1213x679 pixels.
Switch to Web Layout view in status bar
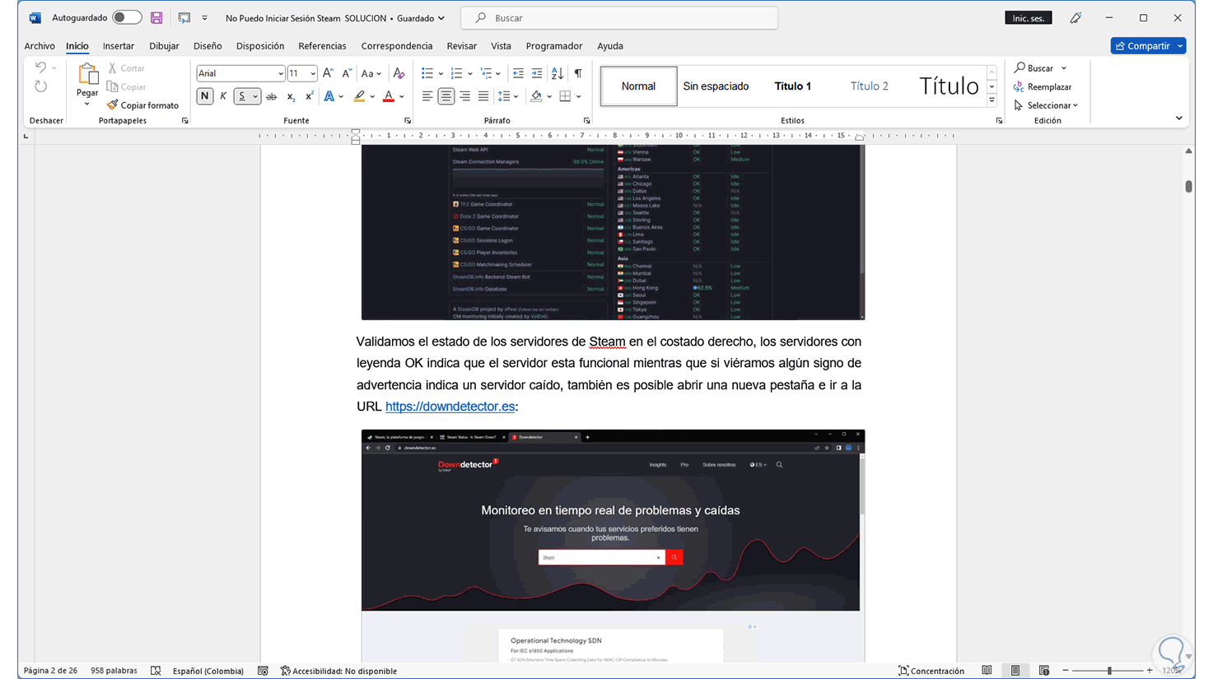1044,671
